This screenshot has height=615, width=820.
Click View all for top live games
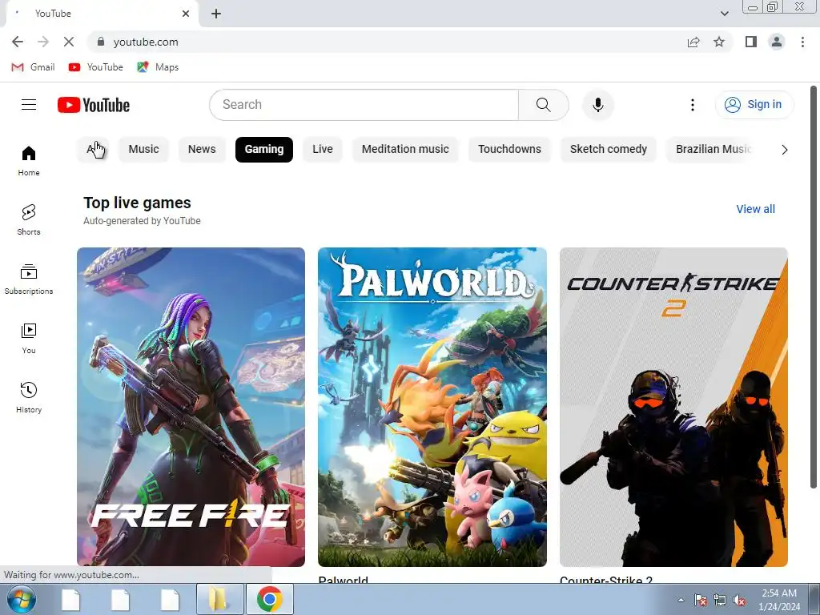(x=755, y=209)
